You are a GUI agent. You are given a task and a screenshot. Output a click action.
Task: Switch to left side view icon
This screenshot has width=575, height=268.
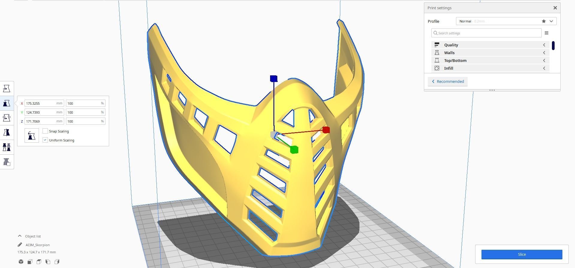point(48,262)
